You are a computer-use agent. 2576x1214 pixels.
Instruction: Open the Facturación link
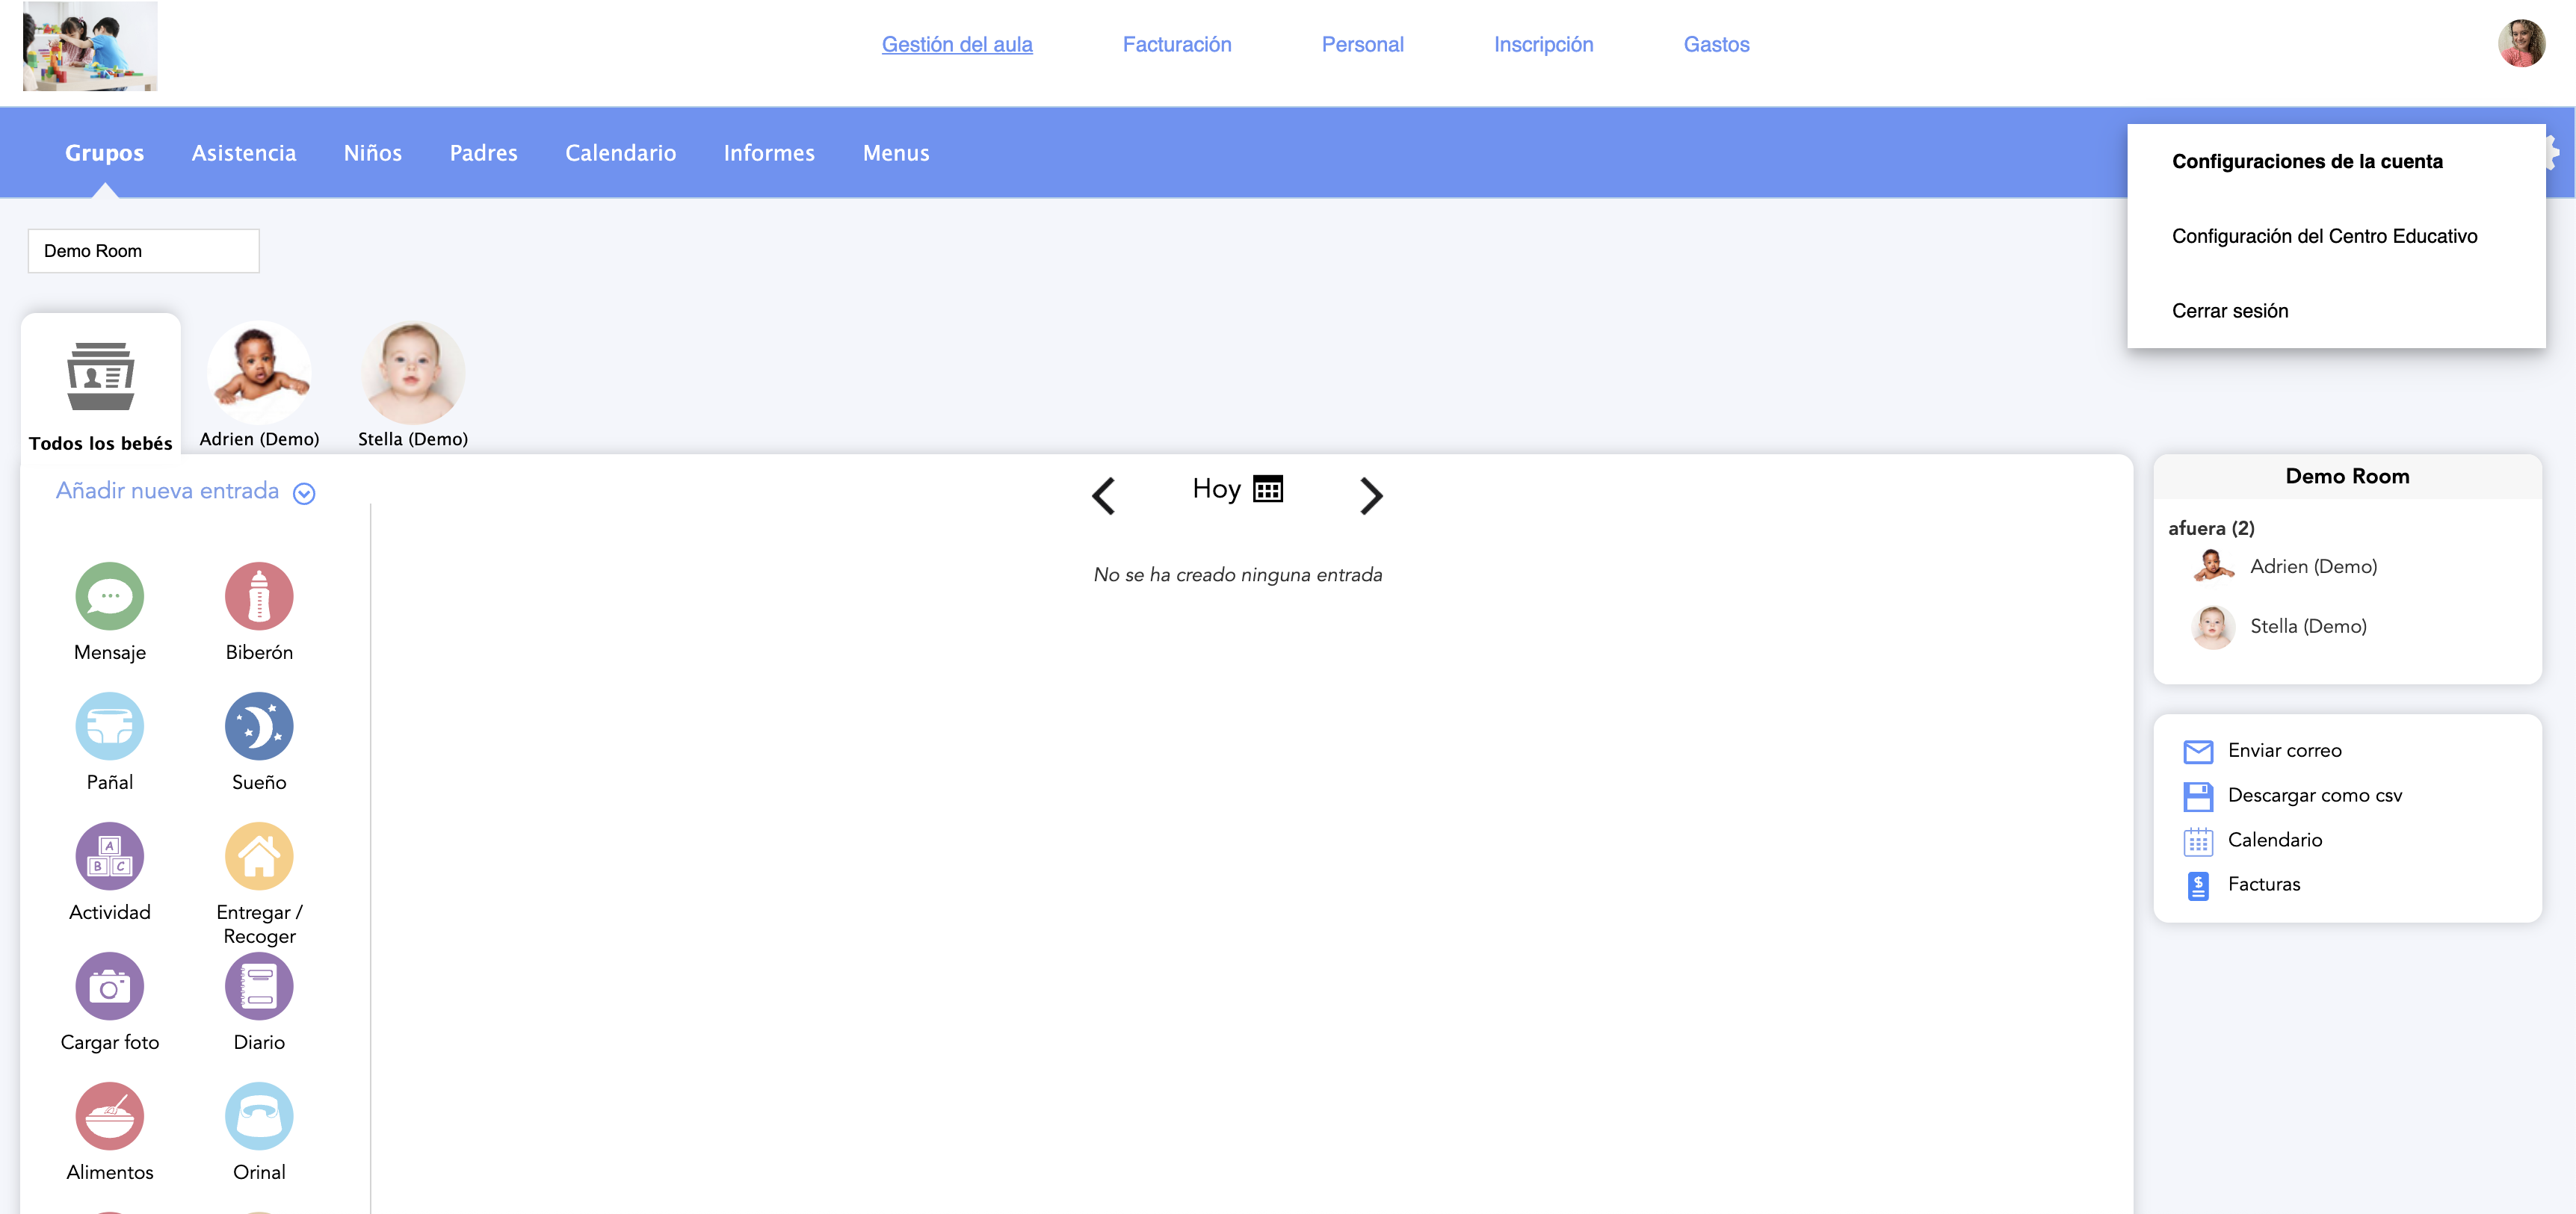(x=1176, y=44)
